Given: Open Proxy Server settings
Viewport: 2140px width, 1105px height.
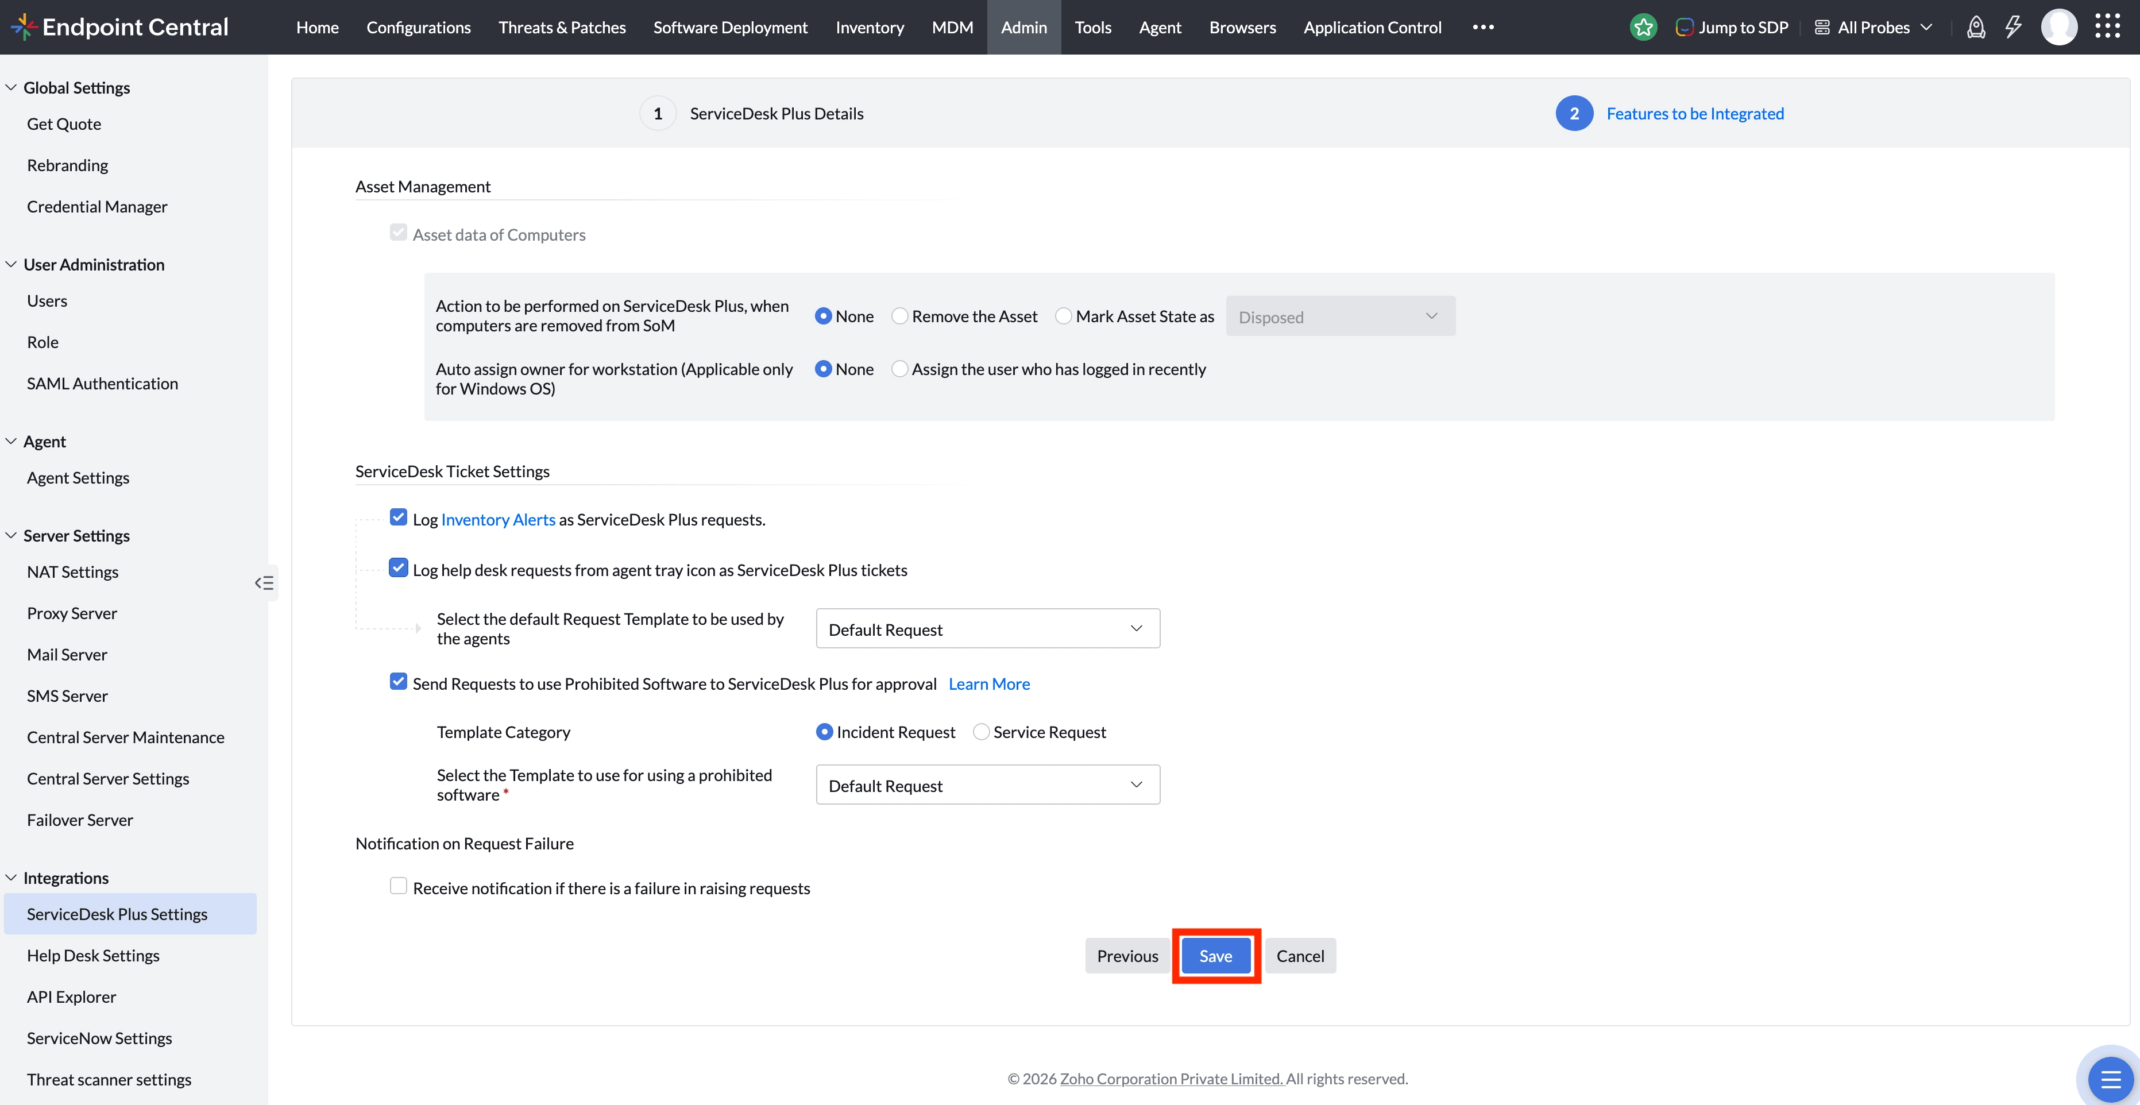Looking at the screenshot, I should [72, 613].
